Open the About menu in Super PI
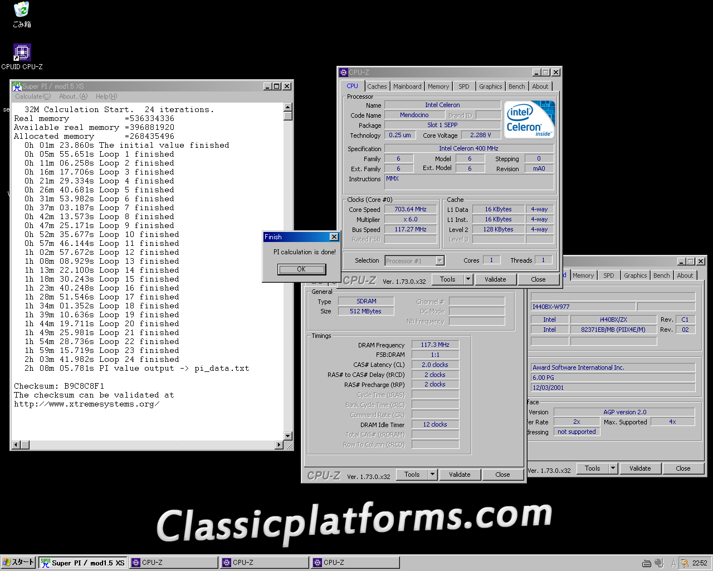The image size is (713, 571). (73, 96)
